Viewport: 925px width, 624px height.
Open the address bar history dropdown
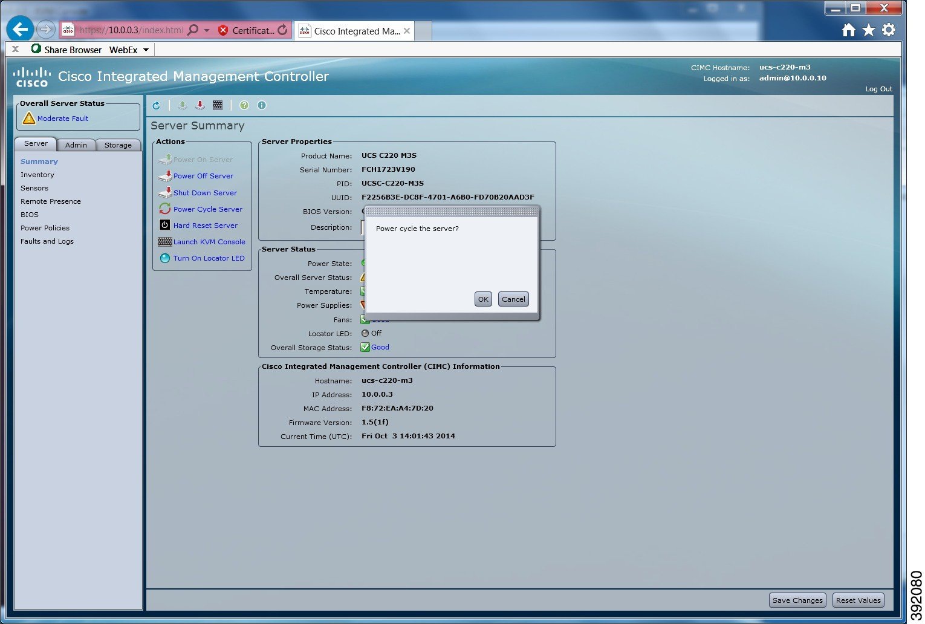[206, 30]
